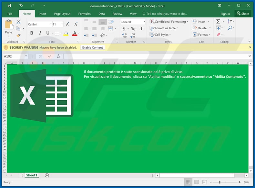Open the Formulas tab

click(84, 14)
